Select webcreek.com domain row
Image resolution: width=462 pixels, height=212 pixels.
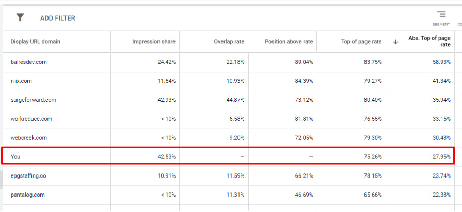(29, 138)
